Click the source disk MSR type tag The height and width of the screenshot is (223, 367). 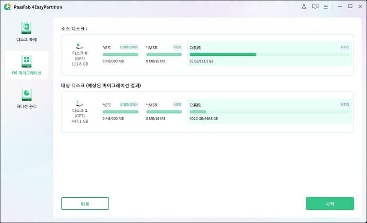(x=177, y=47)
